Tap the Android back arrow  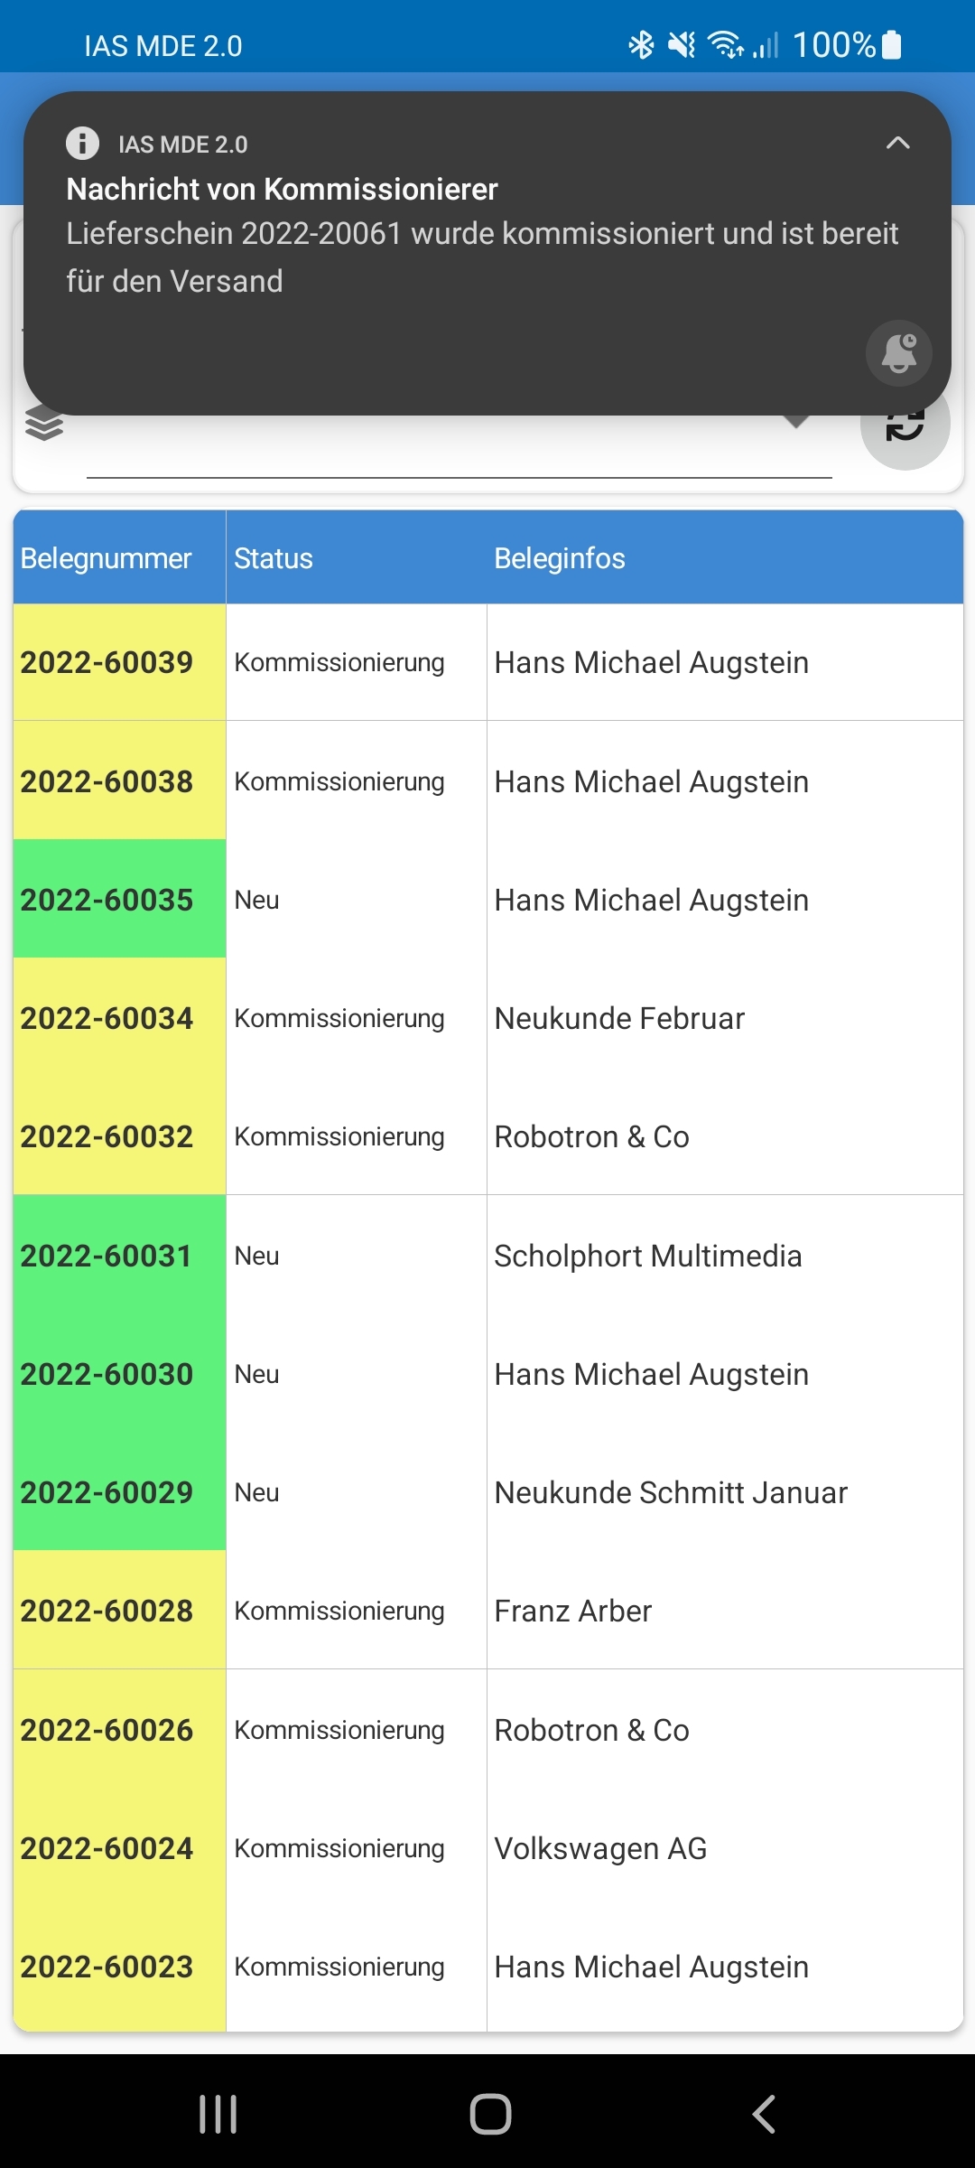(x=764, y=2114)
